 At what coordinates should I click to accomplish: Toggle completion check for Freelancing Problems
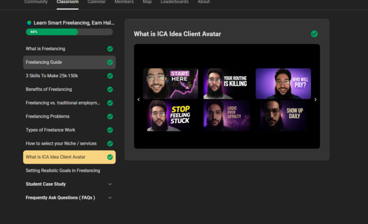click(x=110, y=117)
